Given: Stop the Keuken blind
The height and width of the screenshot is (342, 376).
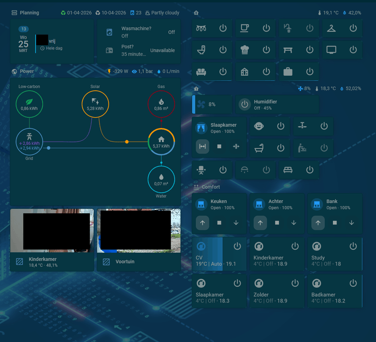Looking at the screenshot, I should [x=219, y=223].
